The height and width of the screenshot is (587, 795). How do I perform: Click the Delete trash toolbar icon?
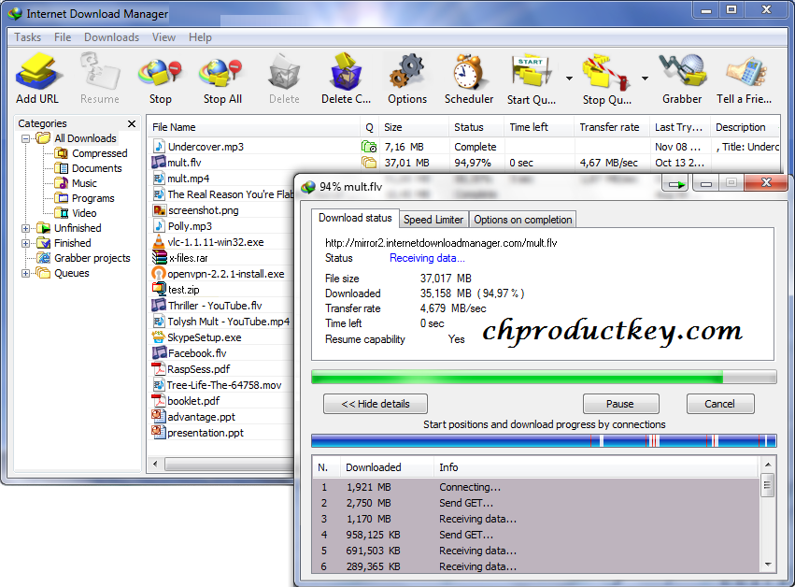point(284,72)
